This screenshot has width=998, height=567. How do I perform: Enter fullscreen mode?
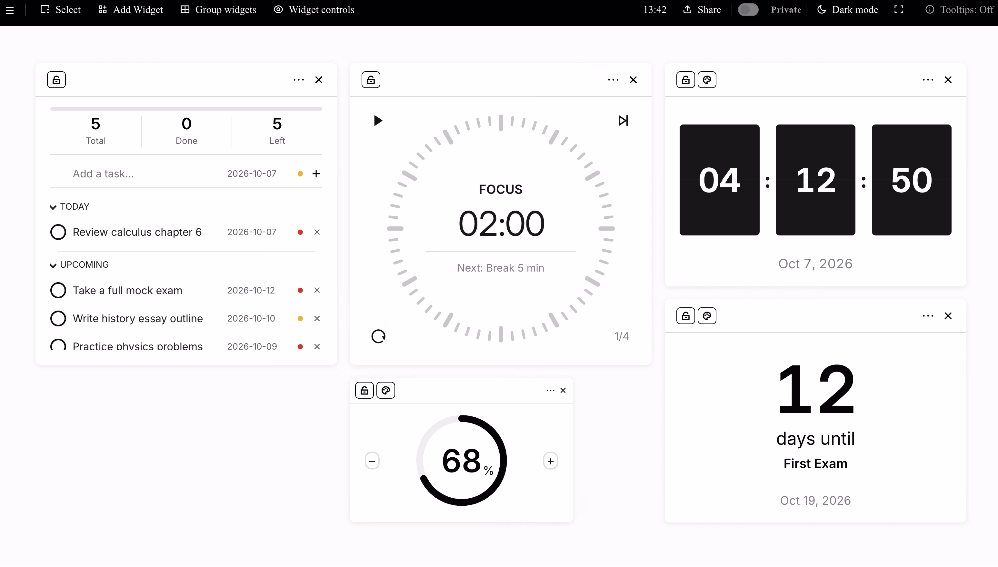click(x=899, y=10)
